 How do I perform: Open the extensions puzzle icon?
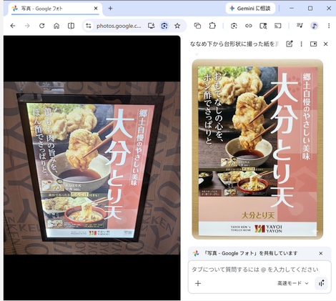212,26
